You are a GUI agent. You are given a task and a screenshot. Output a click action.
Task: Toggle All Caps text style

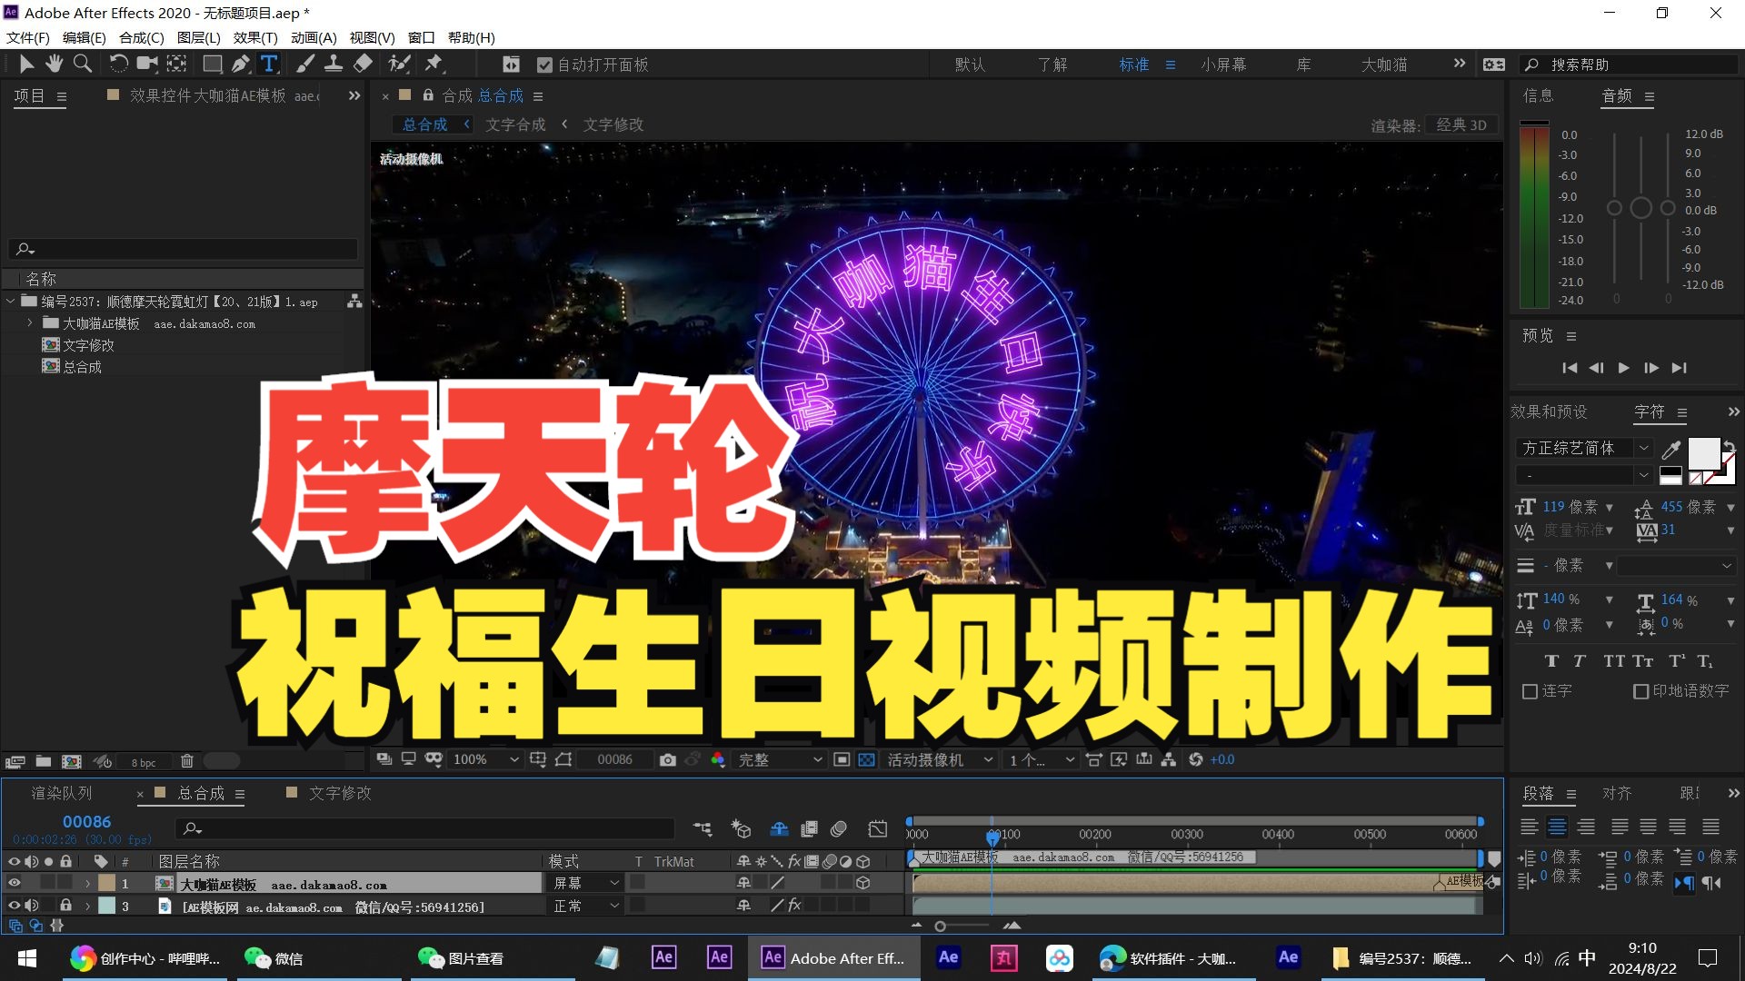point(1614,661)
